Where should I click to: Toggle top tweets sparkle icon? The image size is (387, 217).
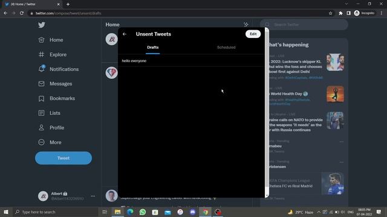pyautogui.click(x=246, y=25)
